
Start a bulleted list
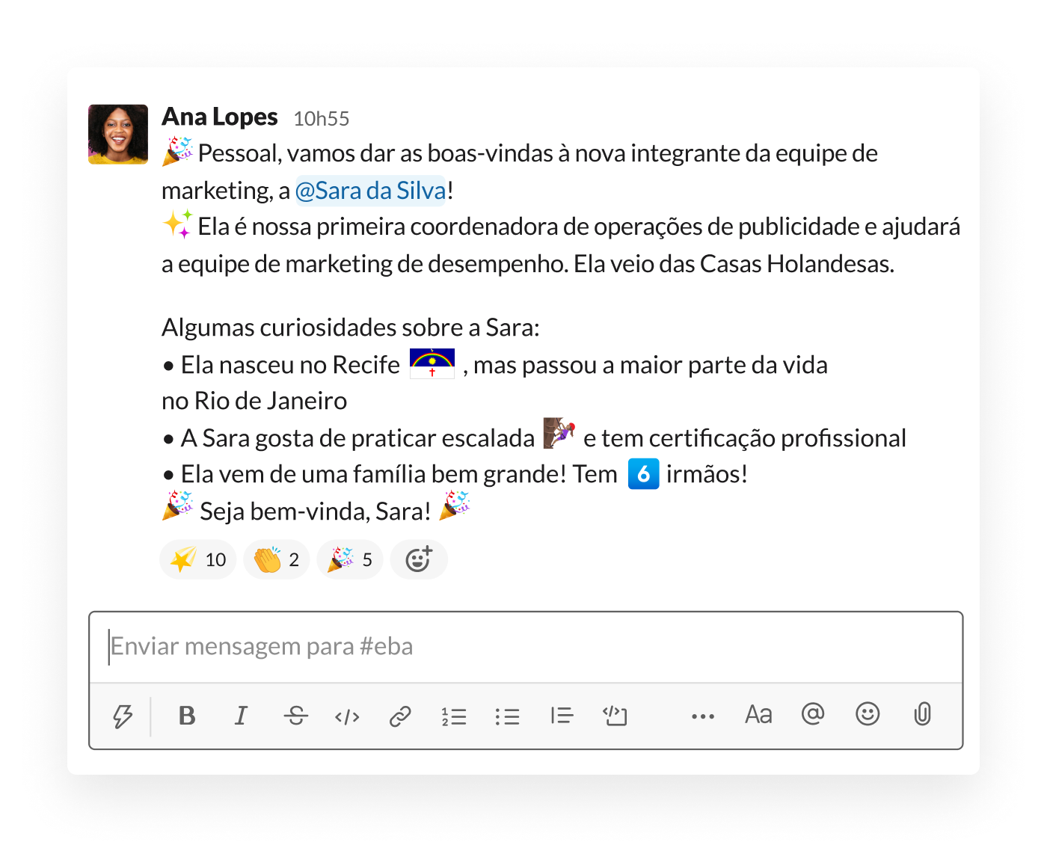click(507, 717)
